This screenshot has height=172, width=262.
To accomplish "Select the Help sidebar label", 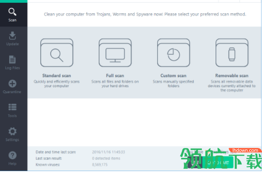I will point(12,164).
